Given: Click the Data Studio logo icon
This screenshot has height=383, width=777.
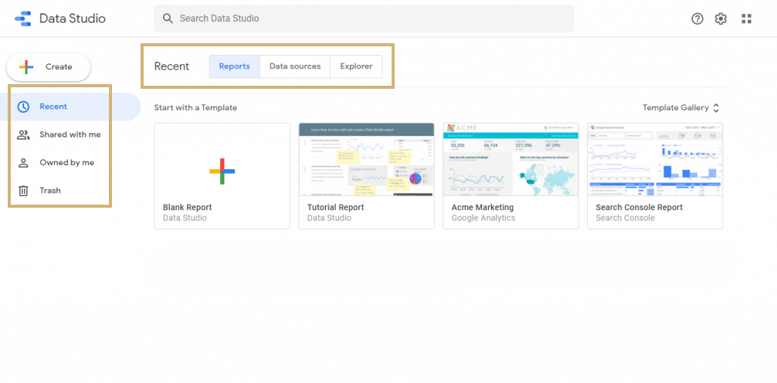Looking at the screenshot, I should click(x=23, y=19).
